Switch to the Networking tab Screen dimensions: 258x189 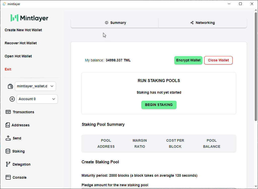tap(203, 23)
